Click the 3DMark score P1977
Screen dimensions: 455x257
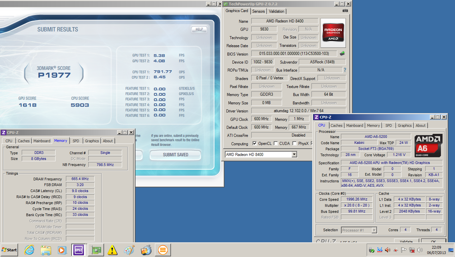pyautogui.click(x=54, y=75)
